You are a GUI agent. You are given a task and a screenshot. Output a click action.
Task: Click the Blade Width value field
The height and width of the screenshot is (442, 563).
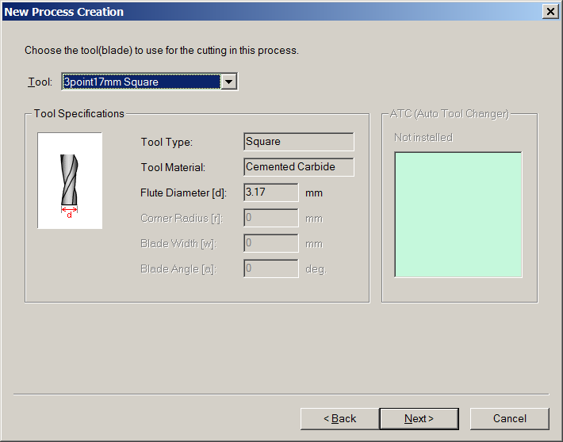[x=271, y=243]
